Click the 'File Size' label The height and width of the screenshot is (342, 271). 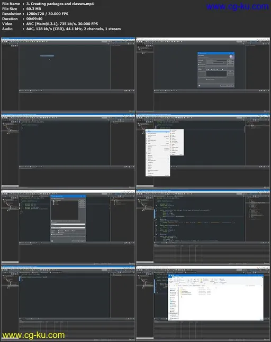click(10, 9)
